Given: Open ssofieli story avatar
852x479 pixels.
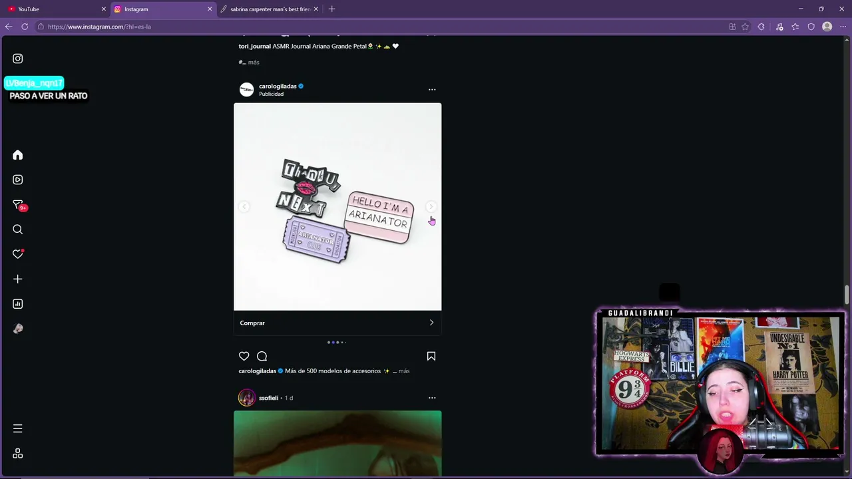Looking at the screenshot, I should (247, 398).
